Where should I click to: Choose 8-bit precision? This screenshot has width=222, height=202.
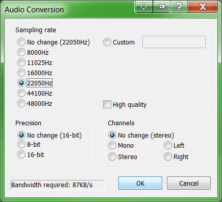[29, 144]
